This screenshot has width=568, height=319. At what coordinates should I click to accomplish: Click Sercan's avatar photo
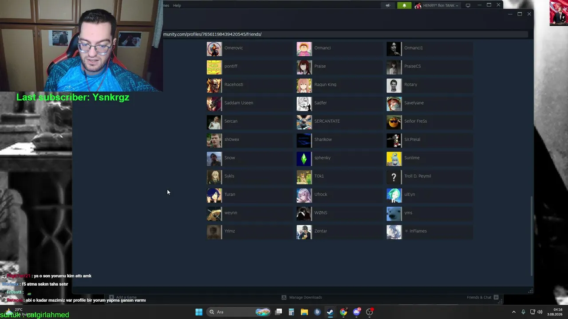point(214,122)
